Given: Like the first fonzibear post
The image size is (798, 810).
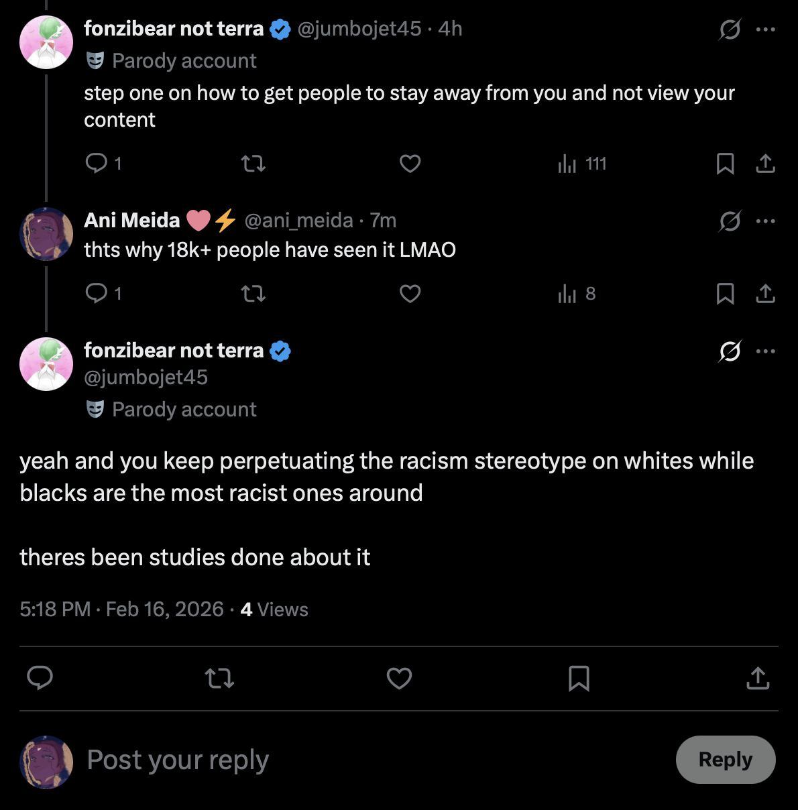Looking at the screenshot, I should coord(410,164).
